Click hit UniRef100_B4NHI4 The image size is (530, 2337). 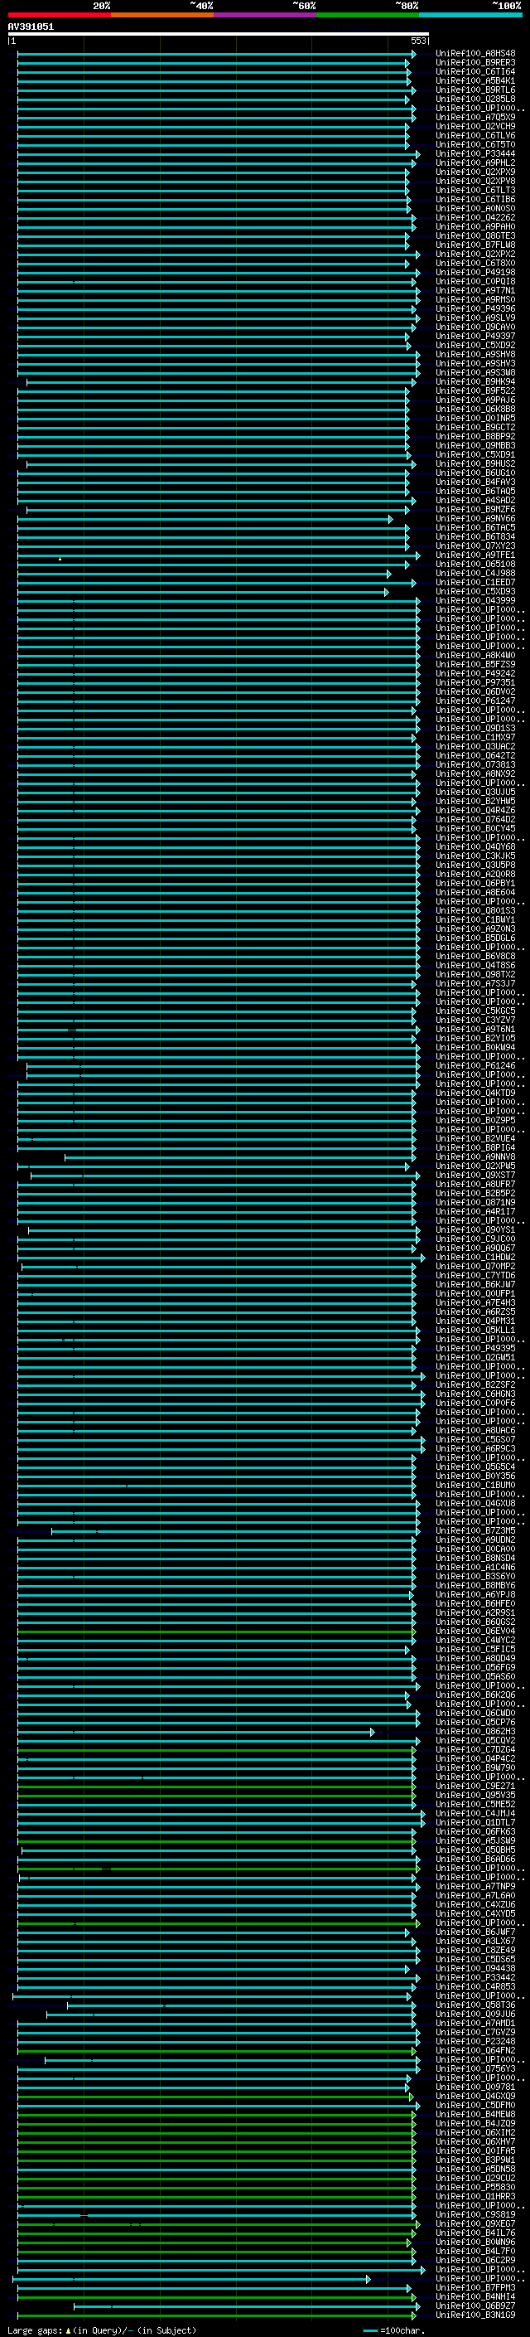click(475, 2297)
